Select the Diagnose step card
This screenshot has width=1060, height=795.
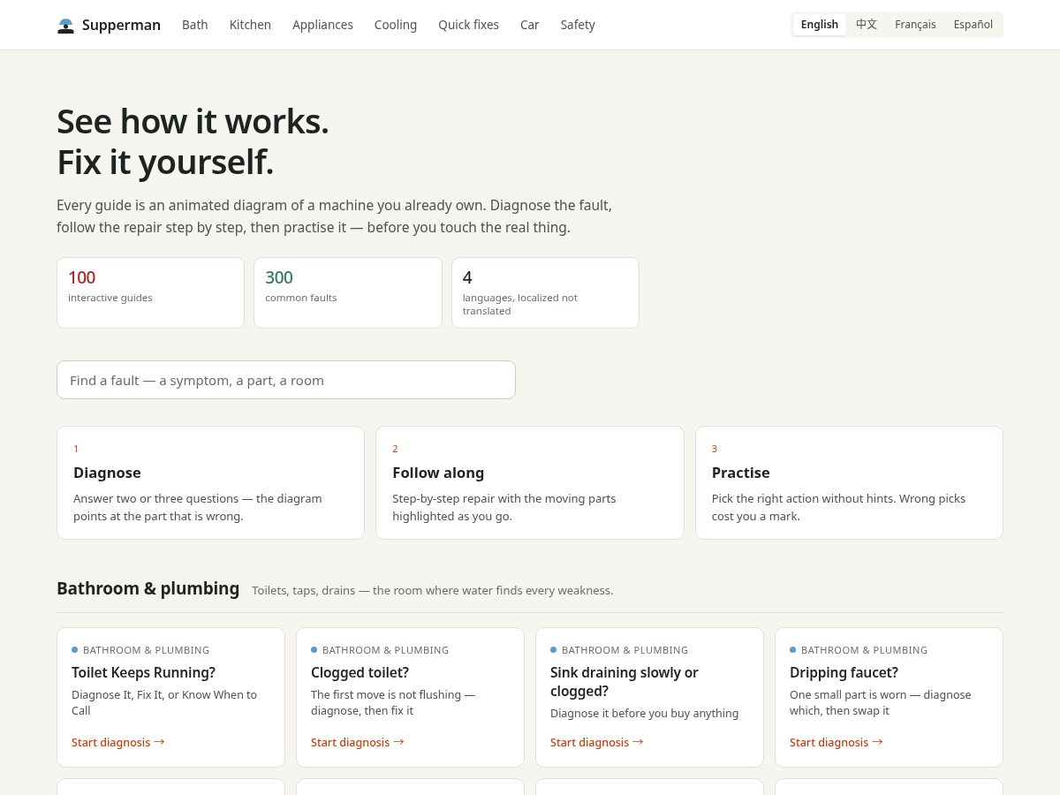[210, 482]
